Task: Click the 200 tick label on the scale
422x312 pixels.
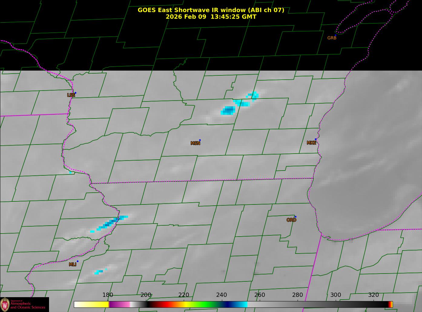Action: [x=146, y=295]
